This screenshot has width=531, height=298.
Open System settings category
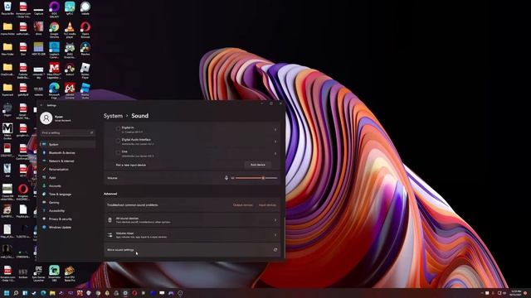click(68, 144)
